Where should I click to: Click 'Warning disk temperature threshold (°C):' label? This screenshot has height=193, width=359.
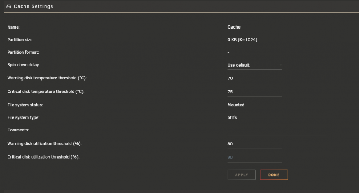[47, 78]
